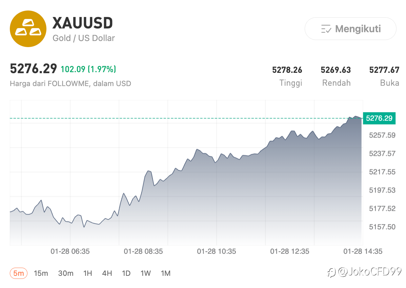The width and height of the screenshot is (406, 288).
Task: Click the watermark logo beside @JokoCFD99
Action: click(331, 272)
